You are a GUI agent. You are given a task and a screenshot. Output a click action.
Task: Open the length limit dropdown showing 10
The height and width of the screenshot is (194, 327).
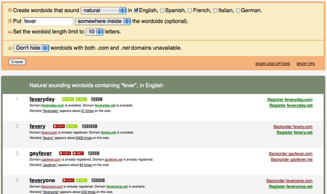click(x=94, y=32)
